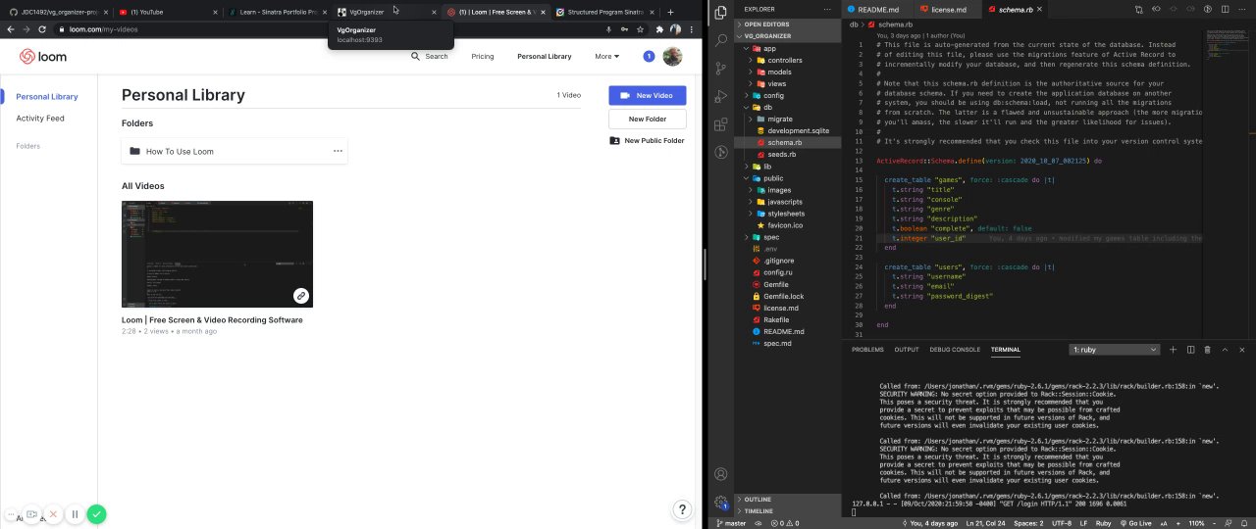Click the notifications bell in VS Code status bar

(x=1246, y=523)
